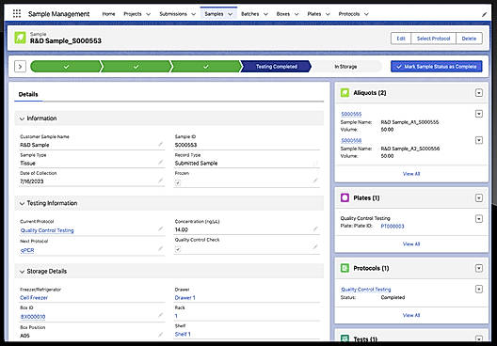Click the Aliquots panel green icon
This screenshot has width=497, height=346.
pyautogui.click(x=345, y=93)
